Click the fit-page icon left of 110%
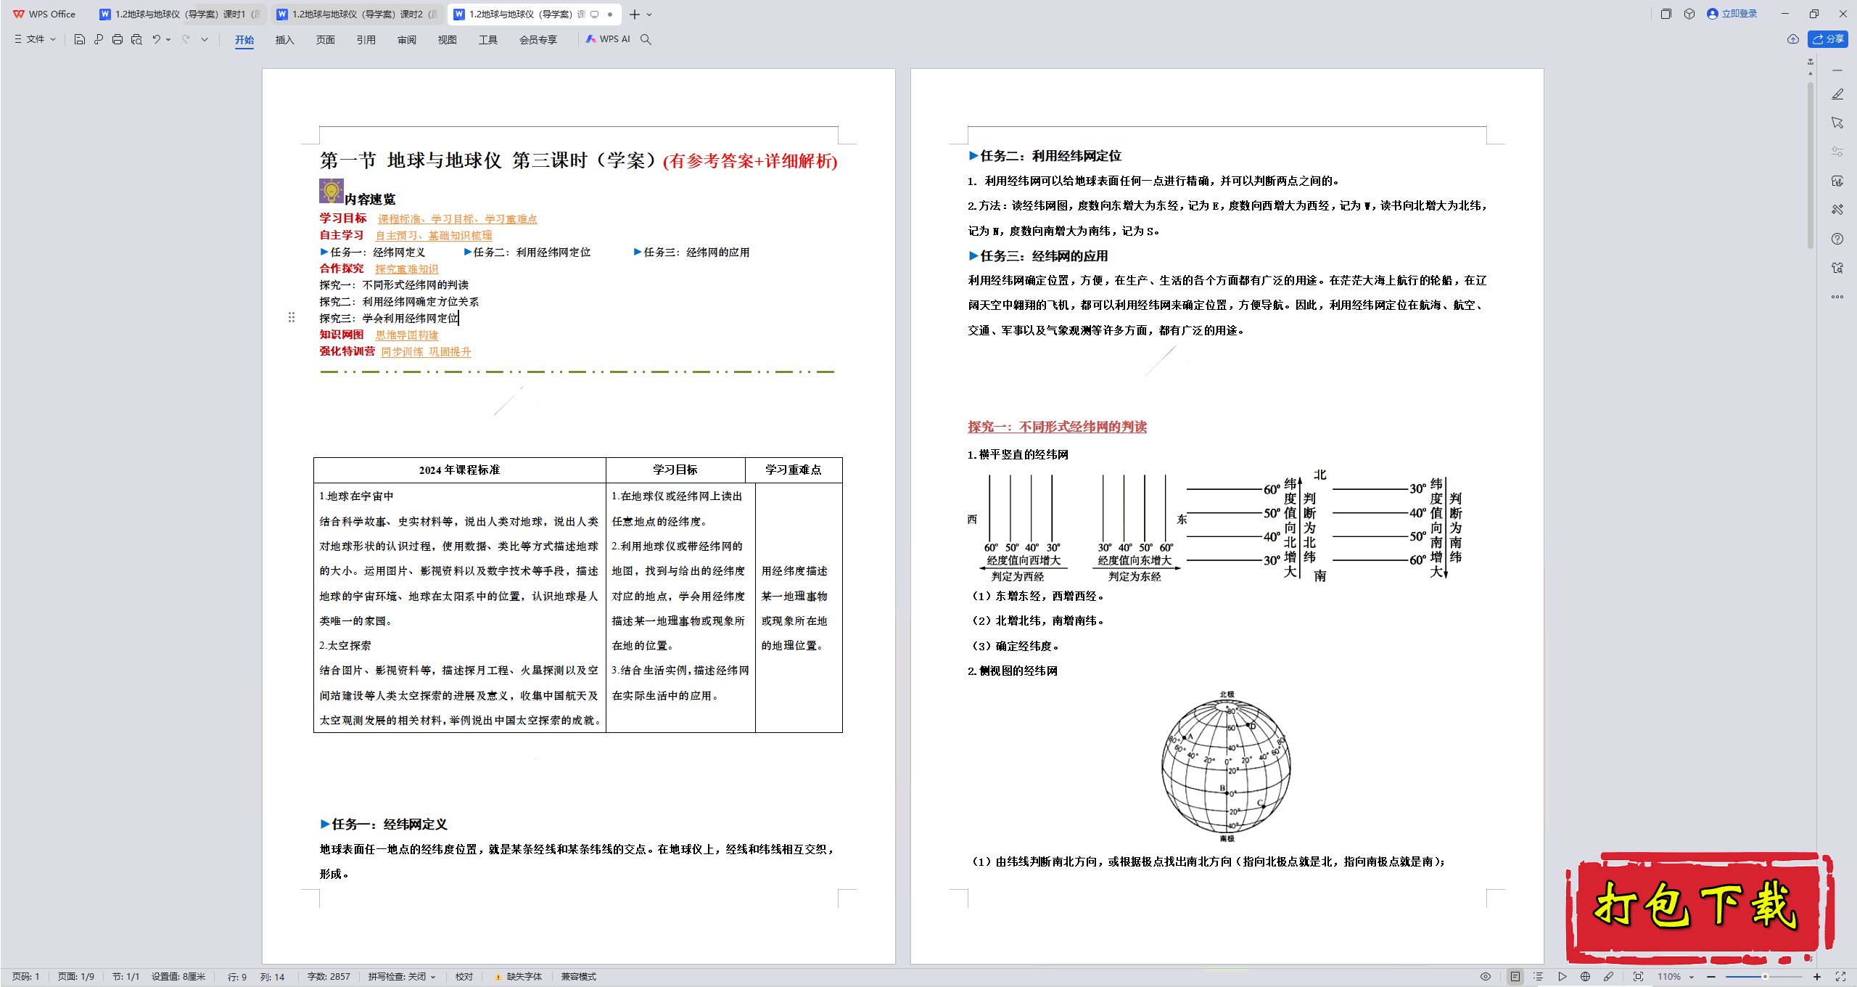Viewport: 1857px width, 987px height. tap(1638, 977)
